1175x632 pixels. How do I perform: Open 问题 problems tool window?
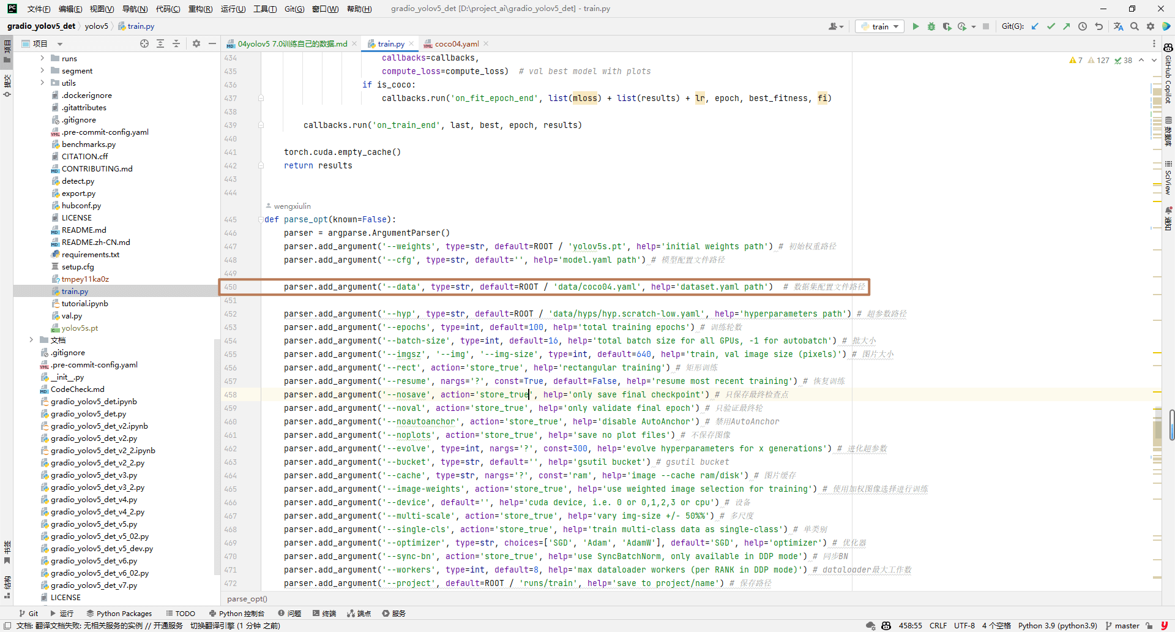coord(289,613)
